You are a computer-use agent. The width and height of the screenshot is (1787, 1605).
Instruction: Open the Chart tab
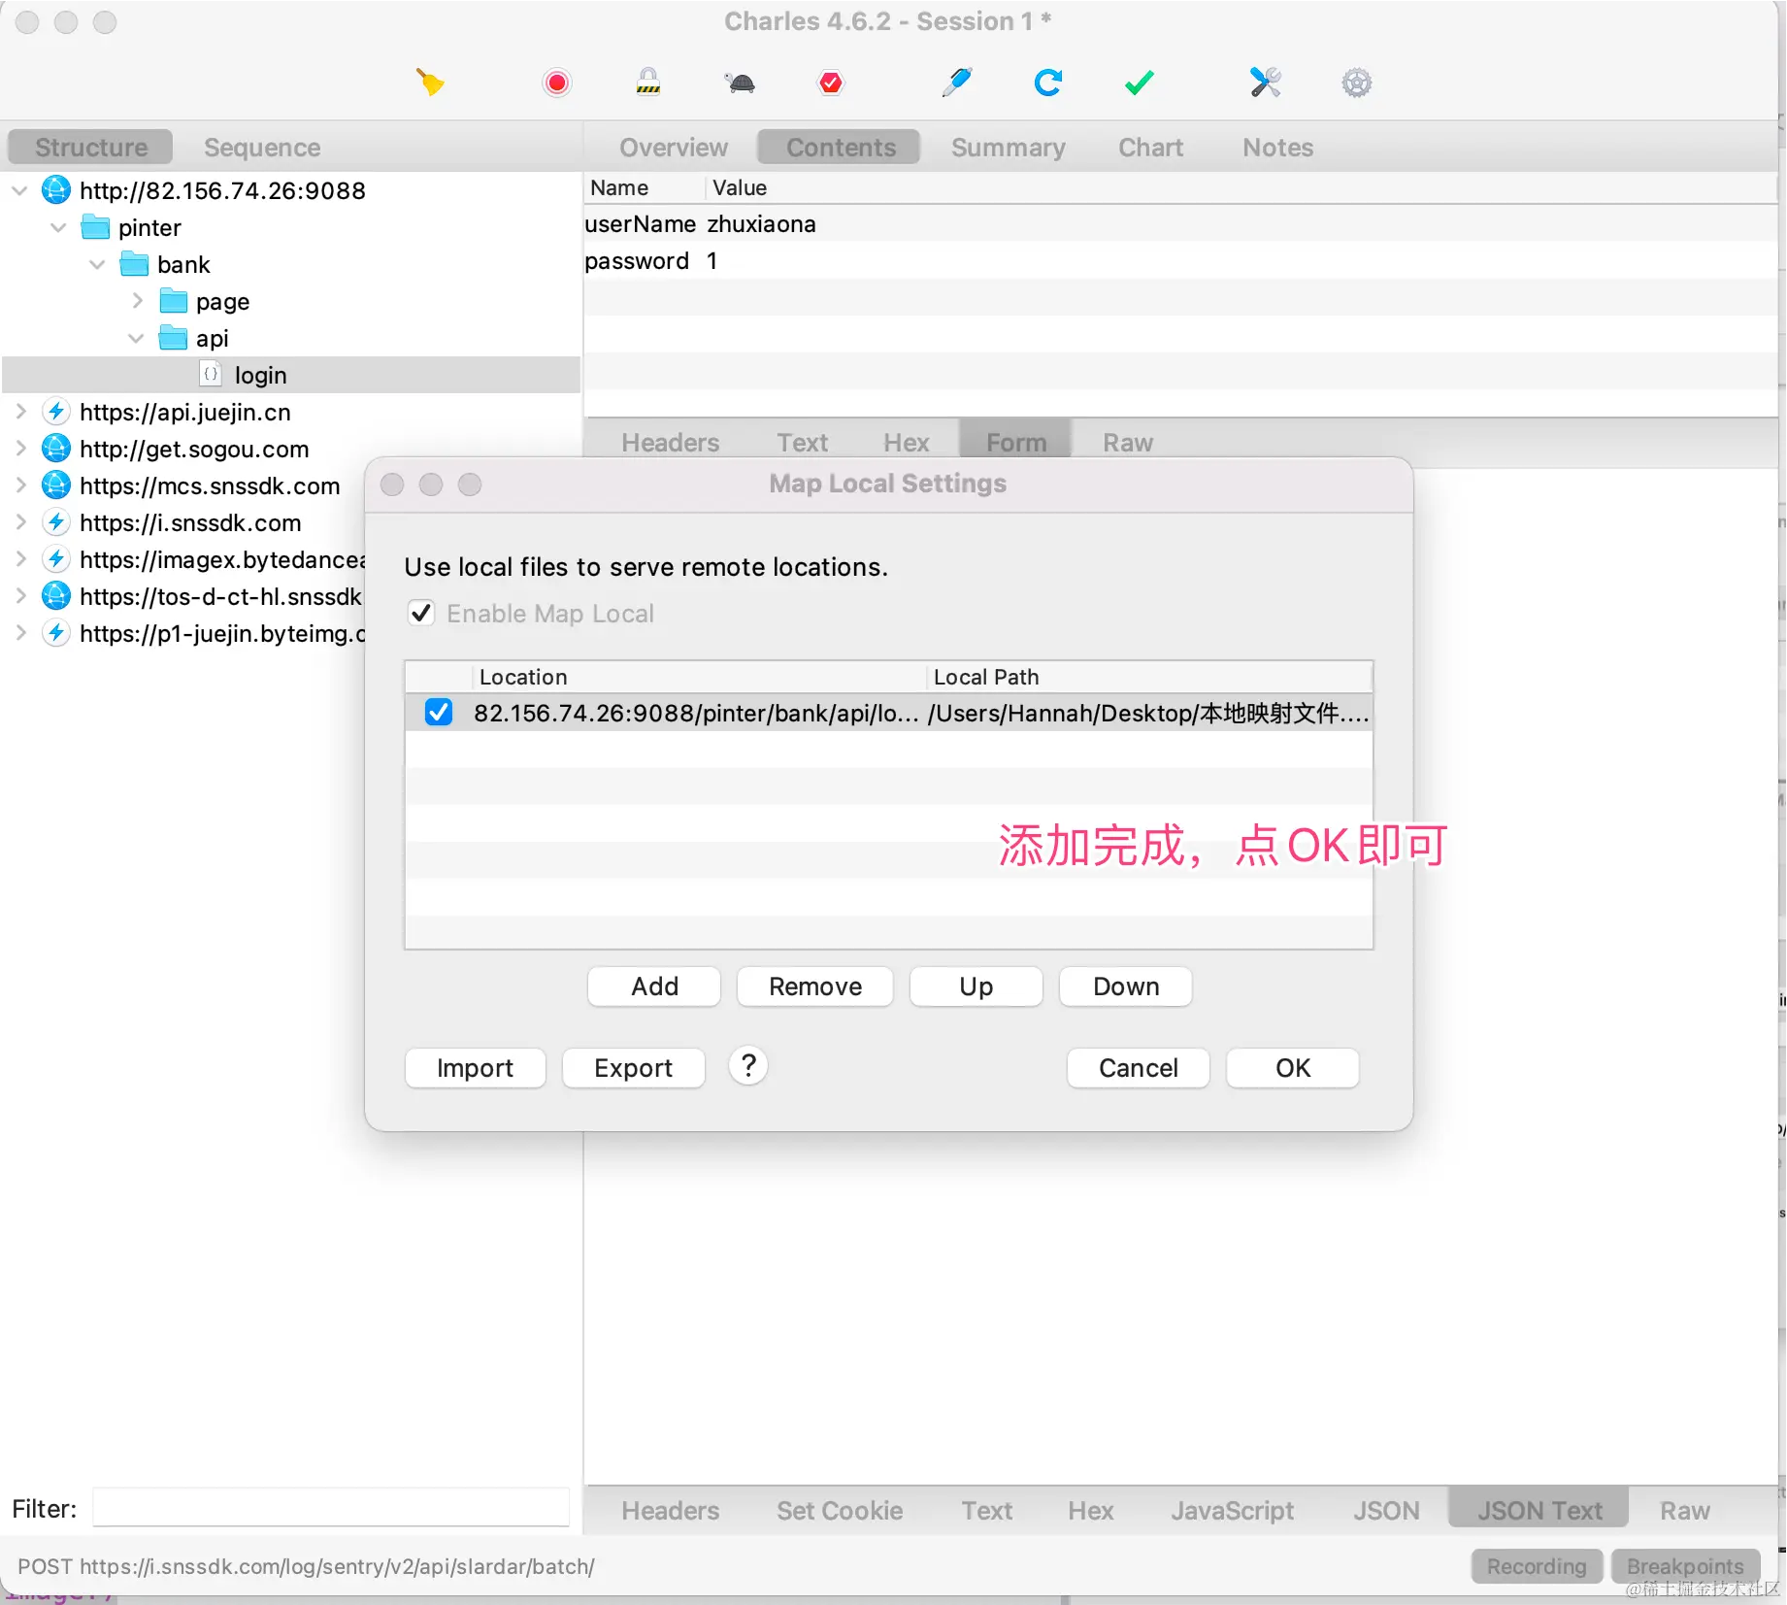pos(1150,148)
